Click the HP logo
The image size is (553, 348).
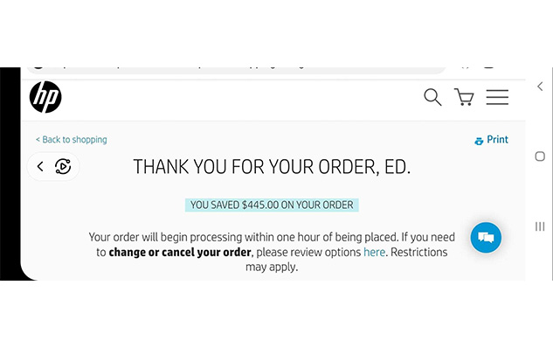(45, 97)
